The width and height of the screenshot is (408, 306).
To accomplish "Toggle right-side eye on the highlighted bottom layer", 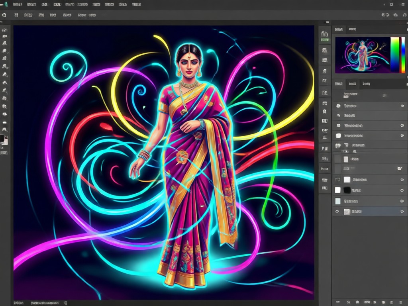I will [402, 212].
